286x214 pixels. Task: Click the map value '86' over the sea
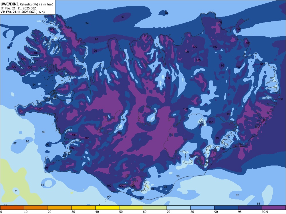(x=27, y=142)
